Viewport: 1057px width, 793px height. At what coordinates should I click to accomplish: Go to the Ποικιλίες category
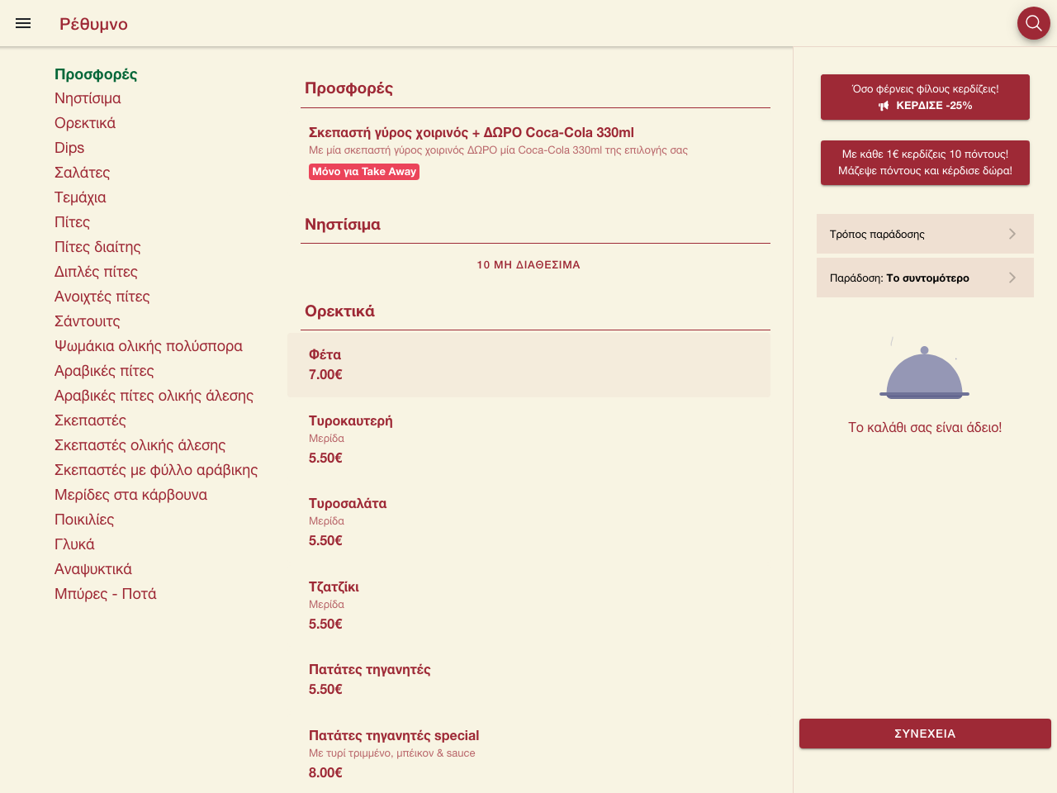coord(84,520)
